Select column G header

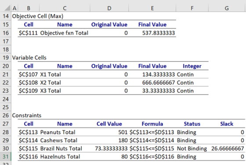click(227, 8)
